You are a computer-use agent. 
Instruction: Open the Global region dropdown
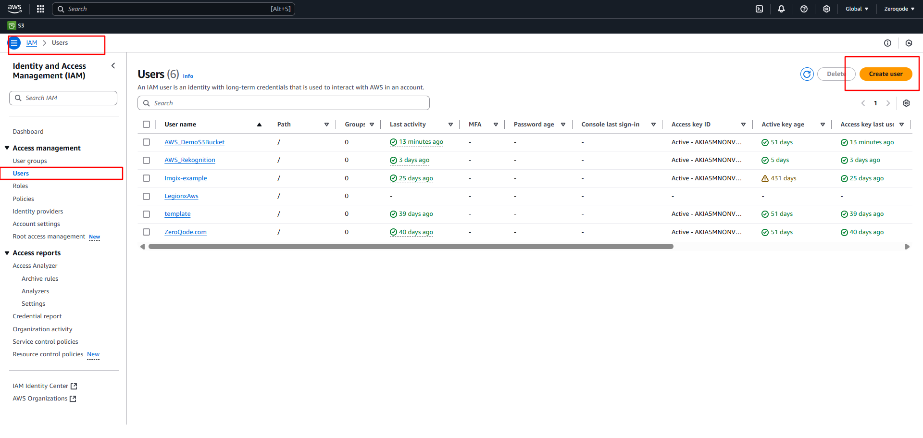pos(857,9)
